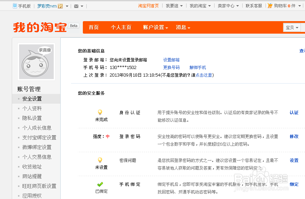
Task: Click 认证 for identity verification
Action: 294,113
